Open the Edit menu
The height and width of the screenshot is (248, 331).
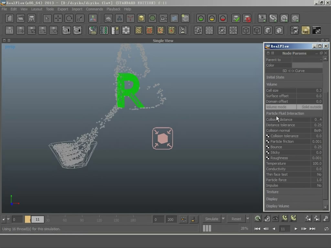coord(14,9)
